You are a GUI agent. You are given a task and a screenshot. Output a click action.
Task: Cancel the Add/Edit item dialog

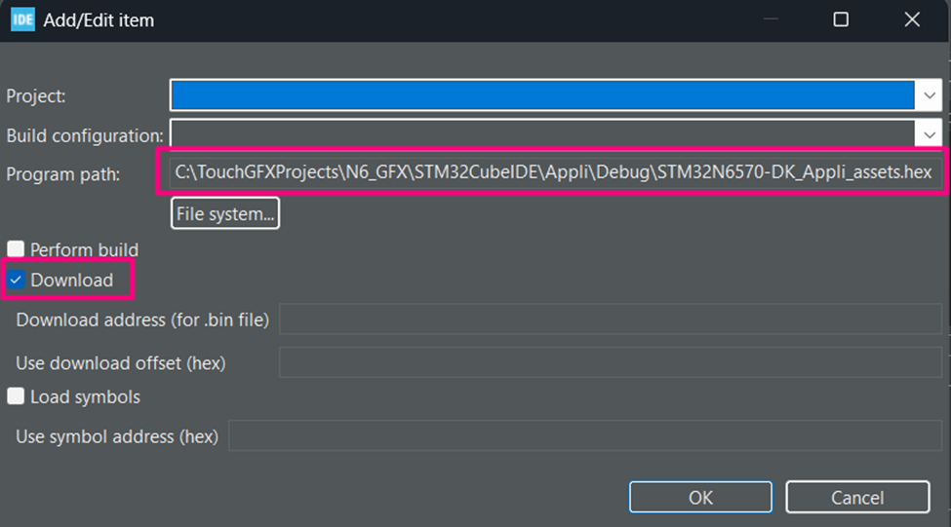pyautogui.click(x=857, y=498)
